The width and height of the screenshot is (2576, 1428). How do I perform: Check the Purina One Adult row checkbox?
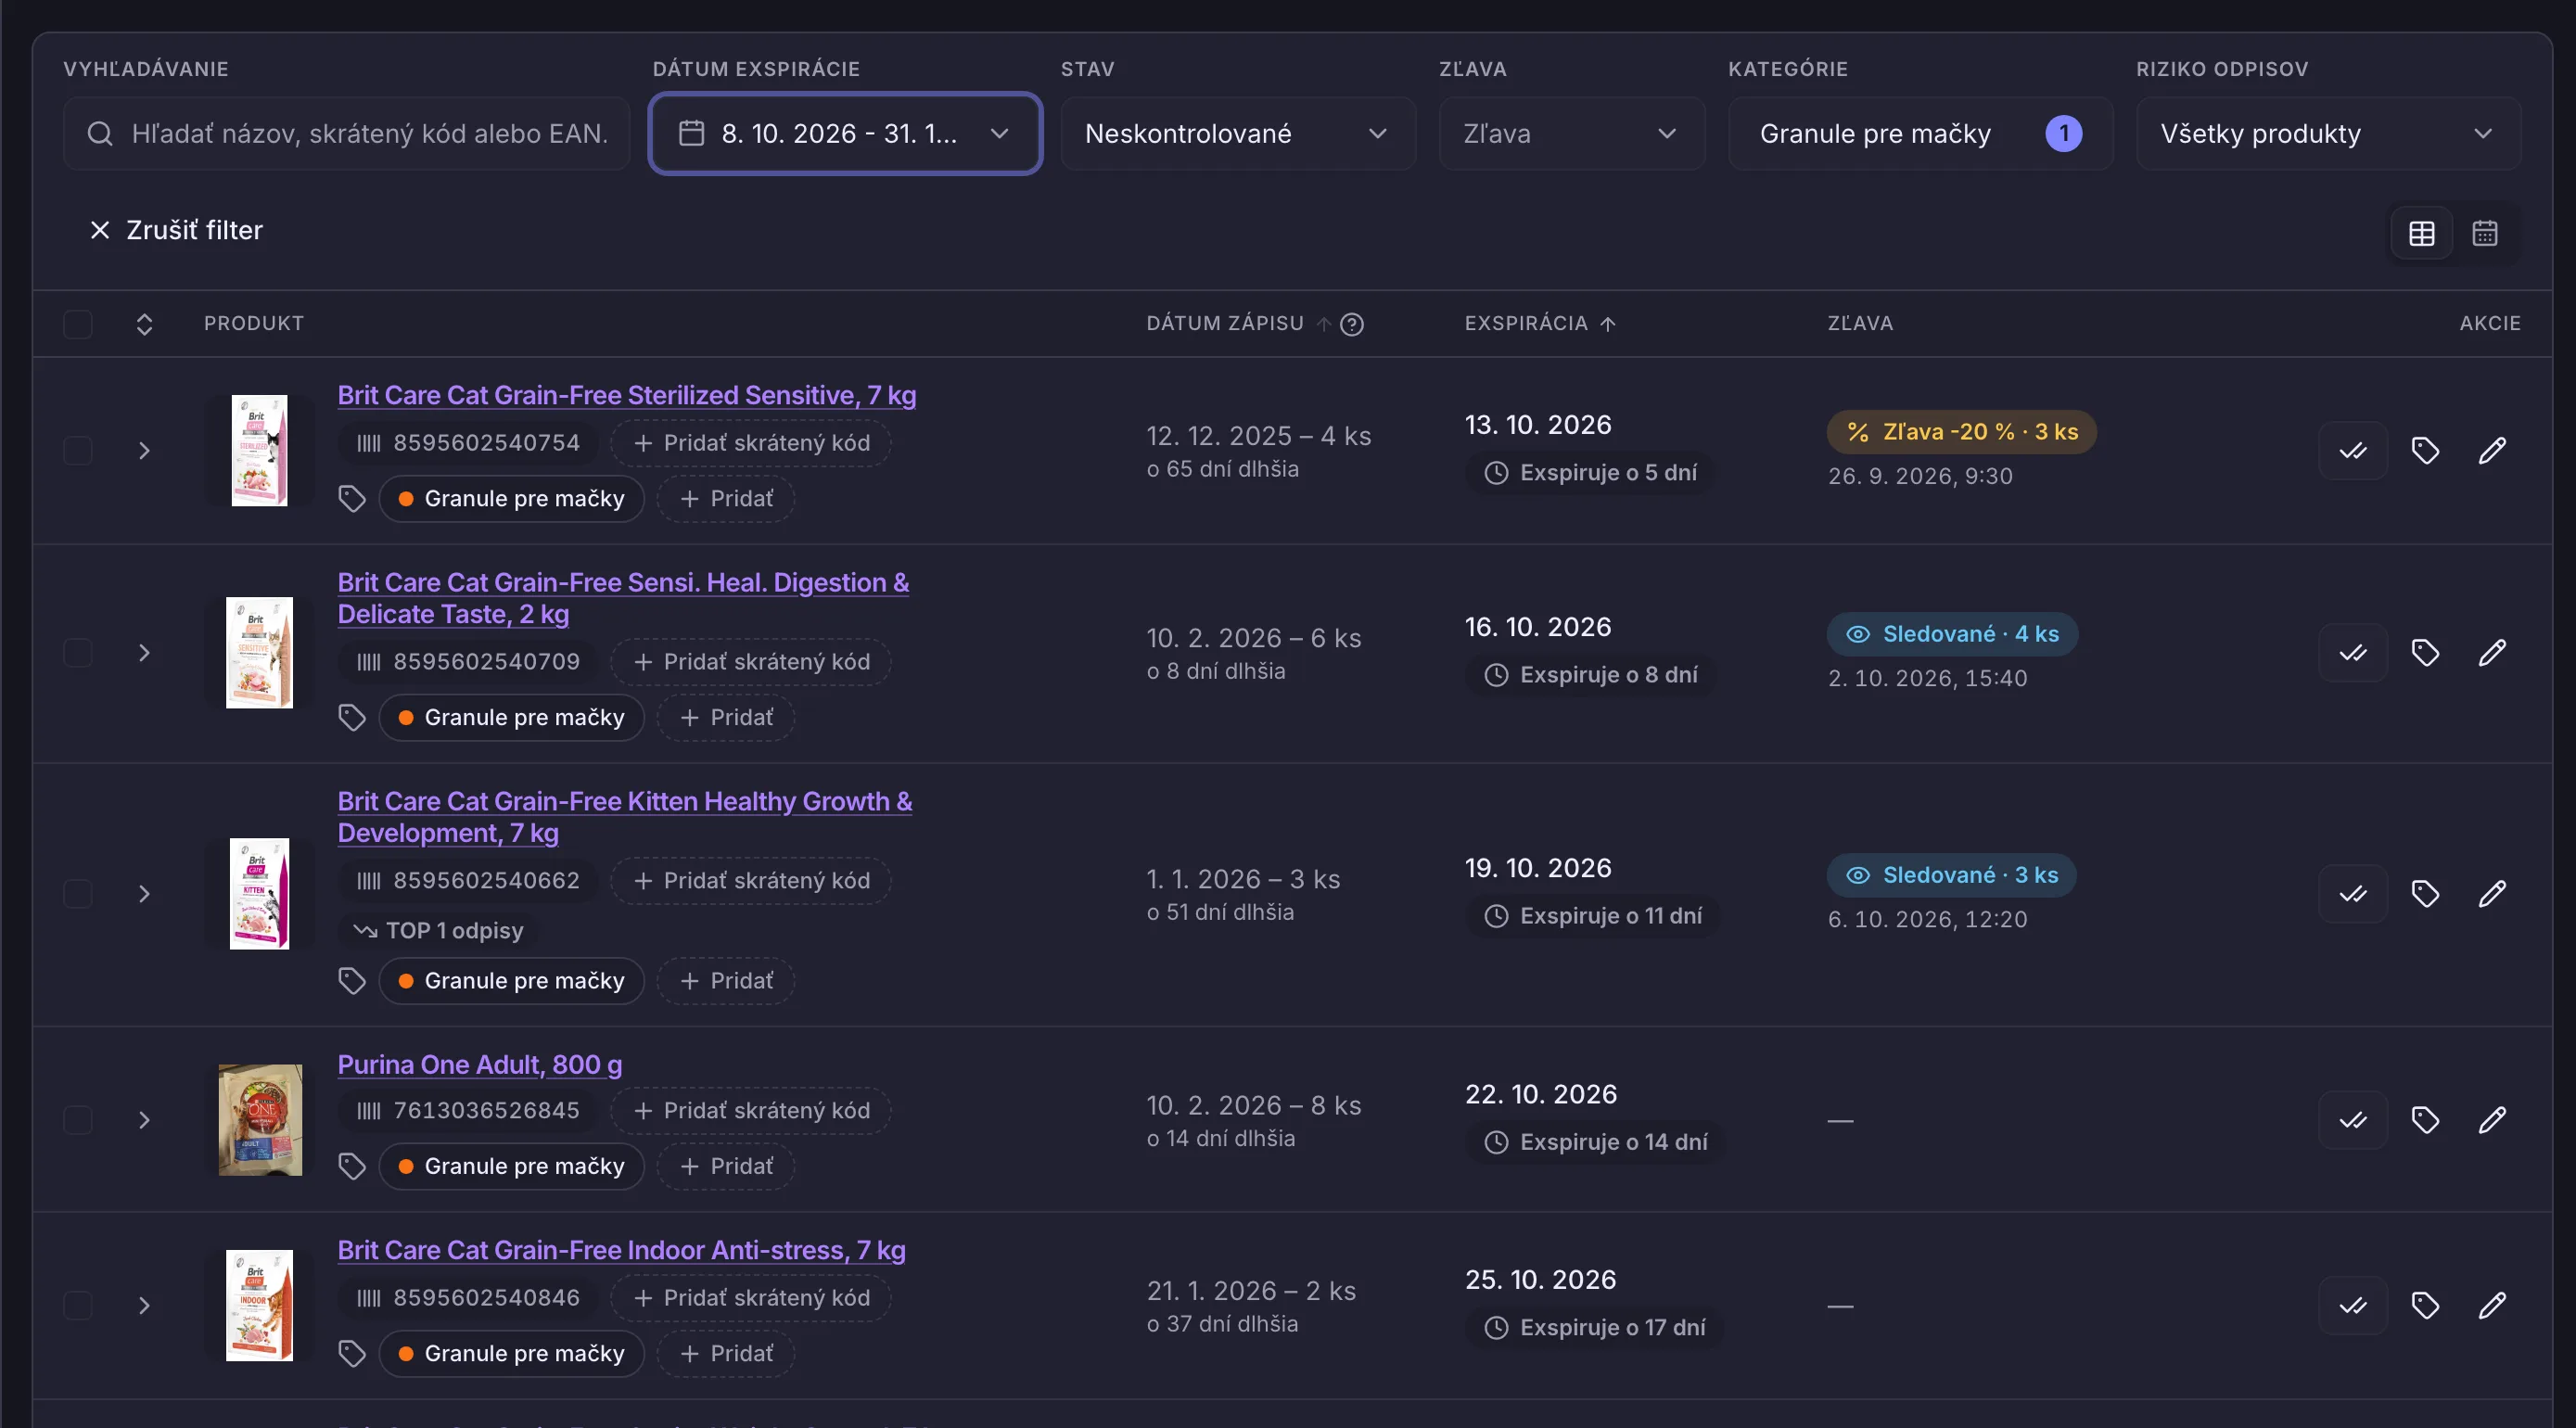click(x=78, y=1120)
